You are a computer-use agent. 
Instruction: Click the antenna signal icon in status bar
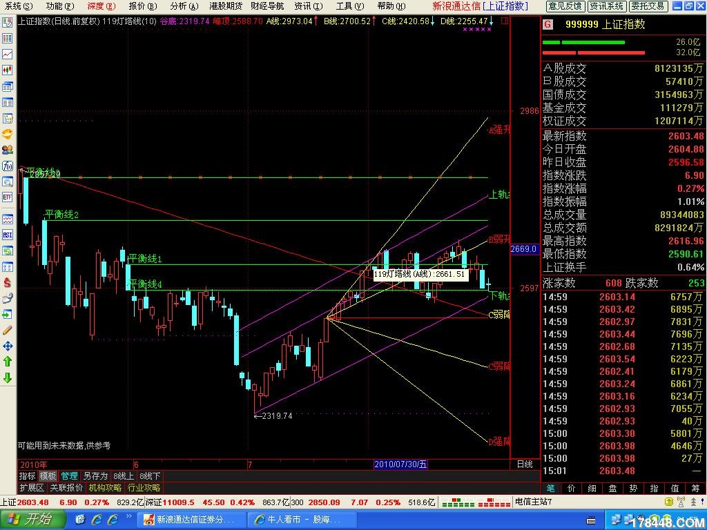(681, 502)
